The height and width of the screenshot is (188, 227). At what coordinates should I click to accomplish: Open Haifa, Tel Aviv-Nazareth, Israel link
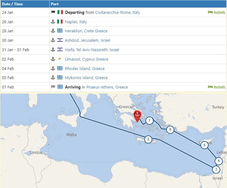click(92, 50)
